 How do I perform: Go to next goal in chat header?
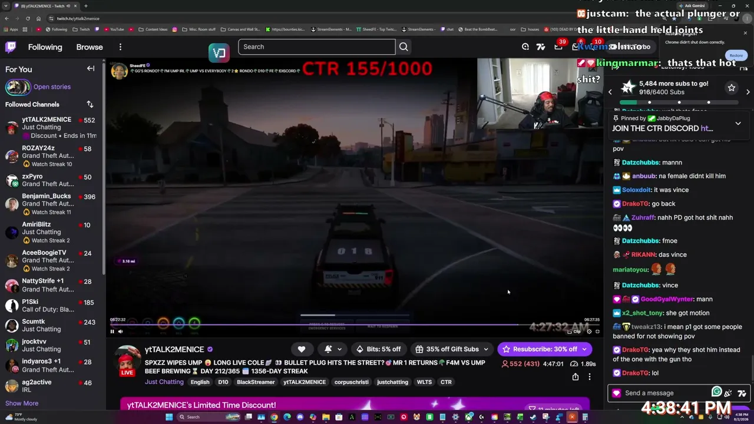point(748,92)
